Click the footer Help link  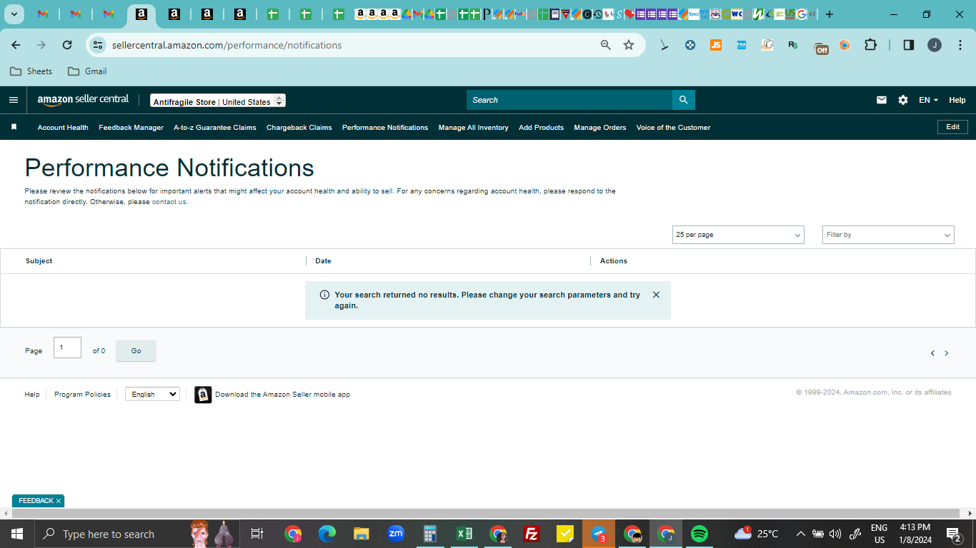(32, 395)
